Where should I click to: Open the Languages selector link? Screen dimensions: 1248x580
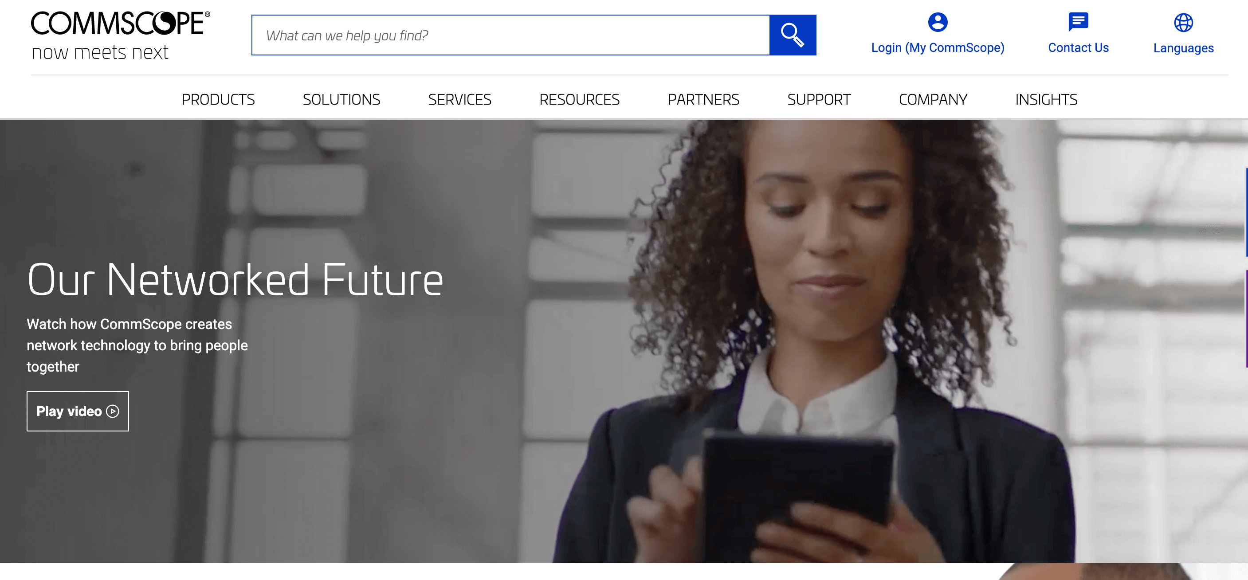1183,48
